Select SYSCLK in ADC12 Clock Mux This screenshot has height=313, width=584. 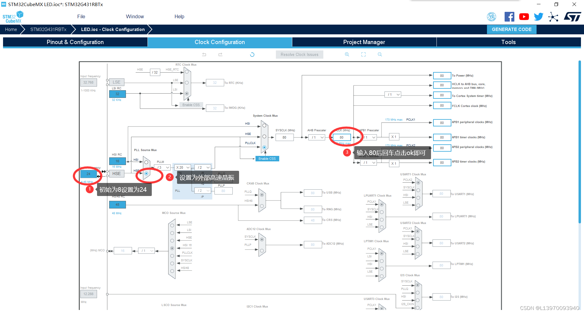[262, 239]
